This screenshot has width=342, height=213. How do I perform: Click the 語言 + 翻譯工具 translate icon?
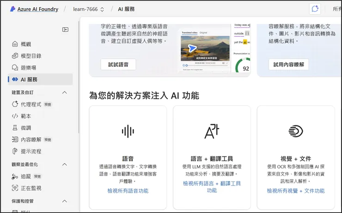212,131
